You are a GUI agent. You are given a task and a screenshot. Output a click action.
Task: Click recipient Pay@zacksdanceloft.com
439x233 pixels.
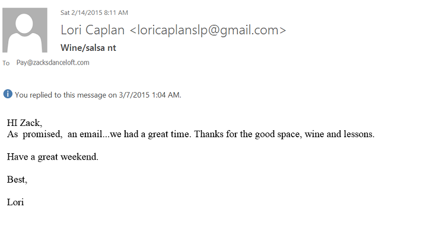click(x=53, y=63)
